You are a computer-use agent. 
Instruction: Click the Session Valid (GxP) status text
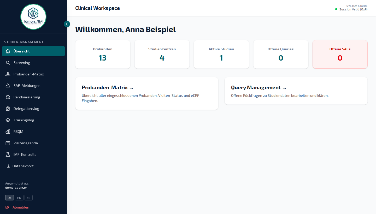coord(353,9)
